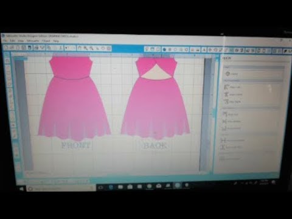
Task: Open the Windows Start menu
Action: (x=22, y=189)
